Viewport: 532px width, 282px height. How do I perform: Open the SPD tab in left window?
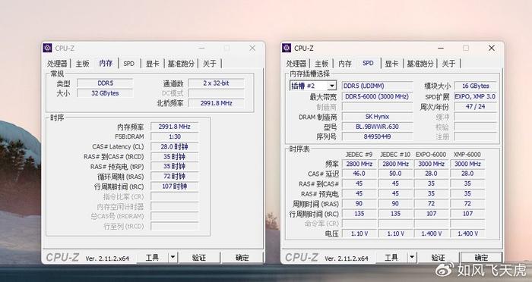coord(129,64)
